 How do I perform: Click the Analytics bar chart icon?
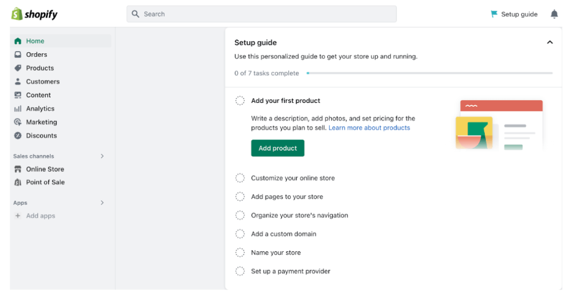point(18,108)
